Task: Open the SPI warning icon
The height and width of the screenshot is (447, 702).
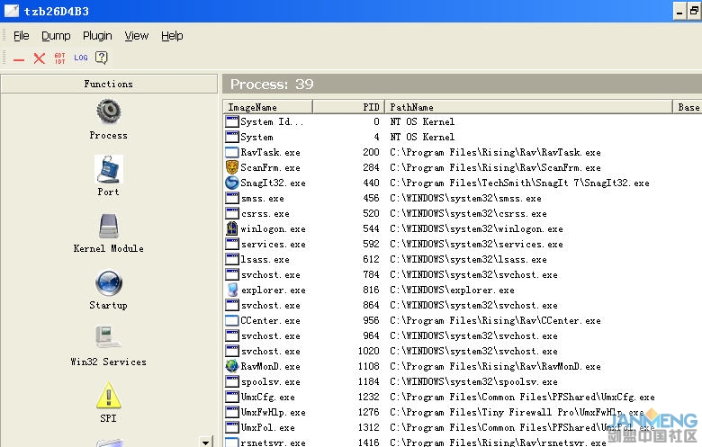Action: [x=108, y=396]
